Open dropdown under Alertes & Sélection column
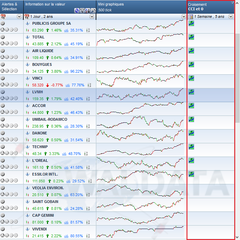This screenshot has width=240, height=240. click(19, 16)
